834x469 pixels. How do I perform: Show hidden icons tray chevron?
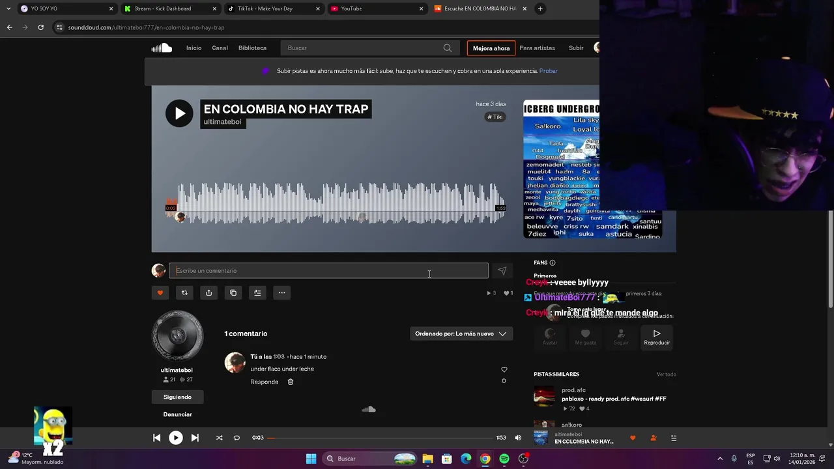pos(720,459)
